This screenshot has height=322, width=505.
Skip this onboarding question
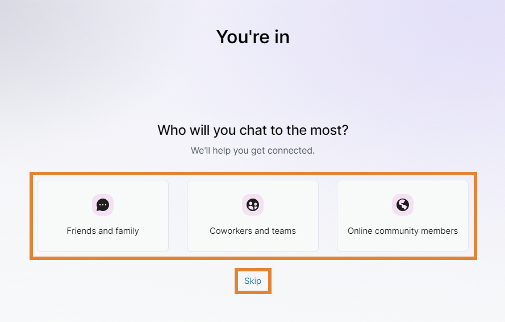[x=253, y=281]
